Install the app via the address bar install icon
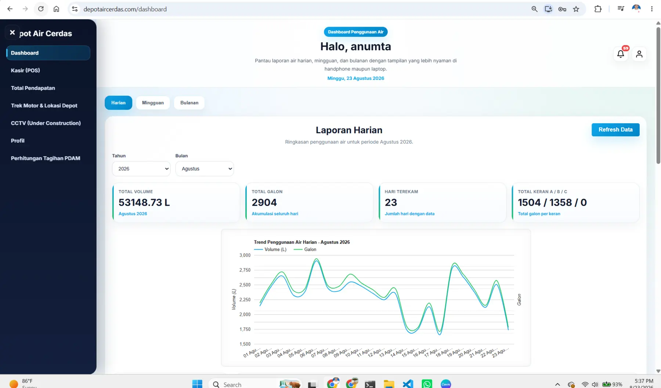 point(548,9)
